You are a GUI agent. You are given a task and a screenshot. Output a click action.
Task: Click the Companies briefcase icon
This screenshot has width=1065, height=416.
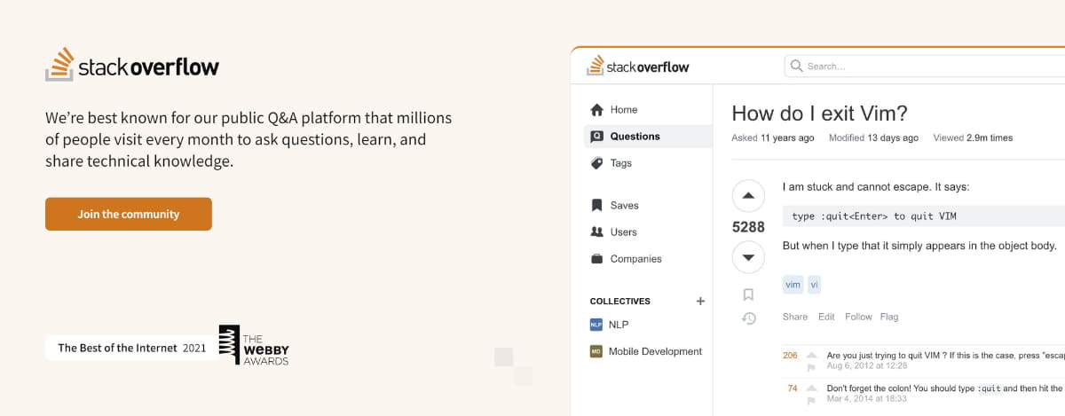[597, 259]
